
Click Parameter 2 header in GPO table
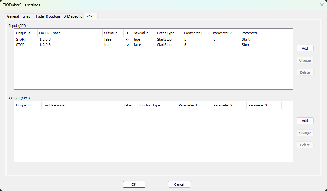229,105
